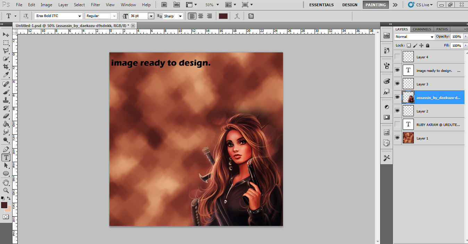Screen dimensions: 468x244
Task: Open the Opacity slider arrow
Action: click(x=465, y=36)
